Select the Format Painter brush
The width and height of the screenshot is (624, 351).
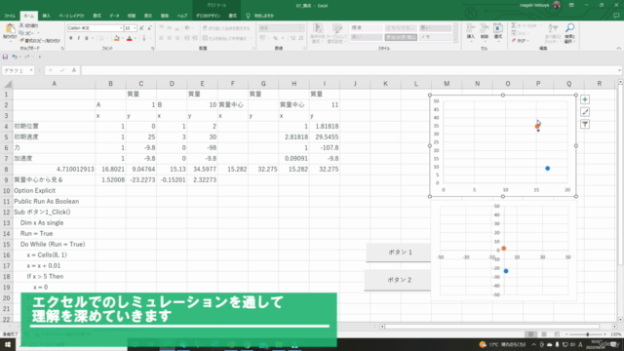21,41
